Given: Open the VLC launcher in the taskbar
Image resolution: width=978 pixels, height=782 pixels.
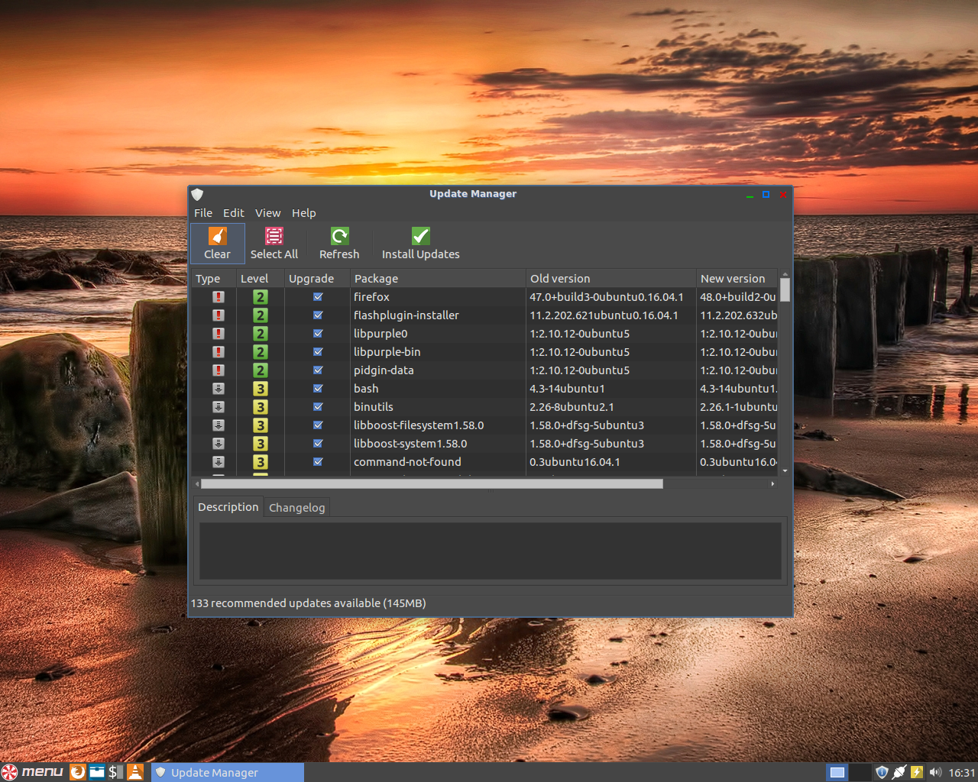Looking at the screenshot, I should pos(135,772).
